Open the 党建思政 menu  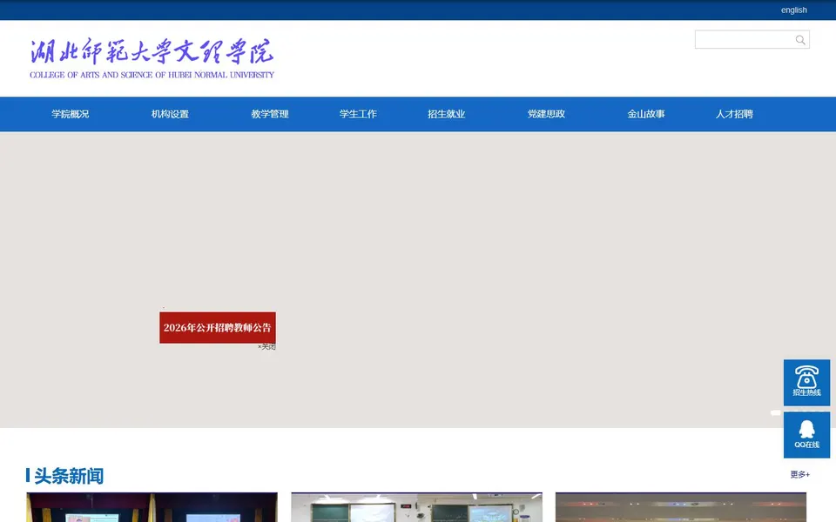546,114
